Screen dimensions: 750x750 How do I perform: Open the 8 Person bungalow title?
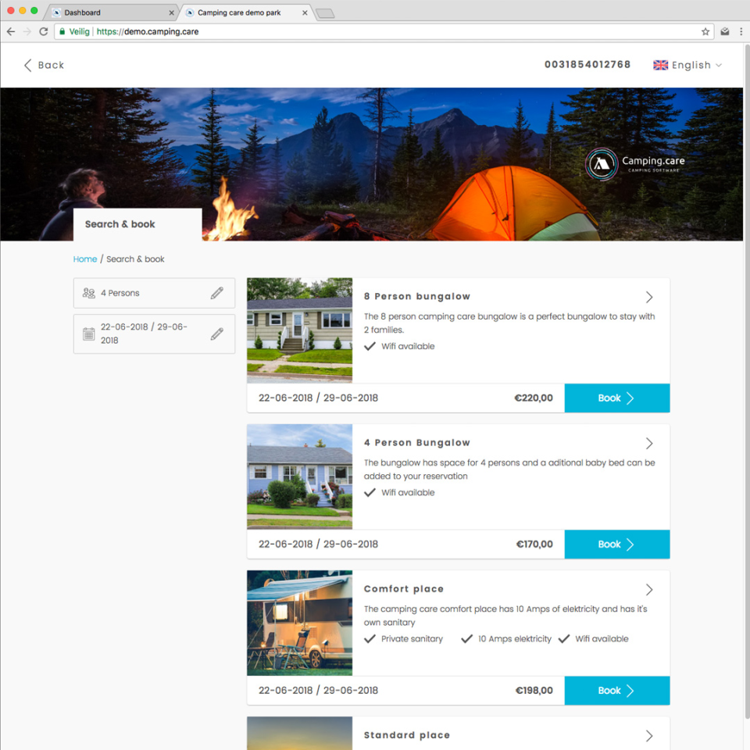point(417,296)
